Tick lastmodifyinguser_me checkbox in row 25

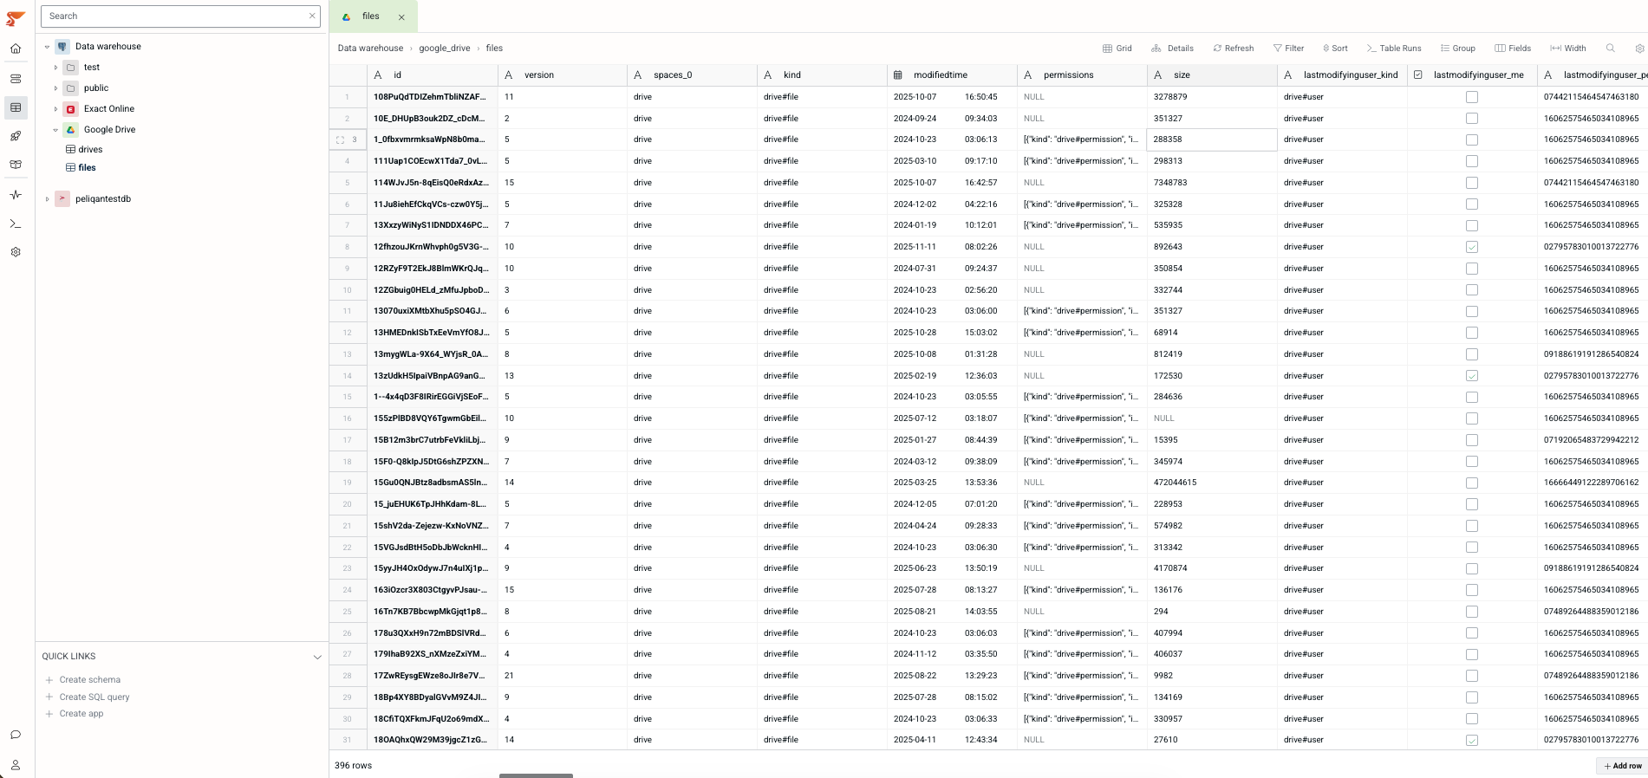click(1472, 612)
